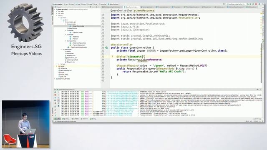This screenshot has width=267, height=150.
Task: Rerun application in Run panel
Action: (x=55, y=92)
